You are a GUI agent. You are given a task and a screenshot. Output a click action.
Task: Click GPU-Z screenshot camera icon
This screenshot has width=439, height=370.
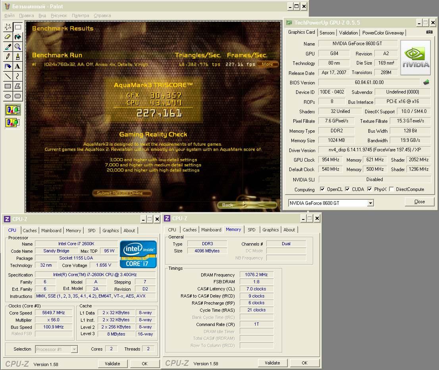pos(429,32)
